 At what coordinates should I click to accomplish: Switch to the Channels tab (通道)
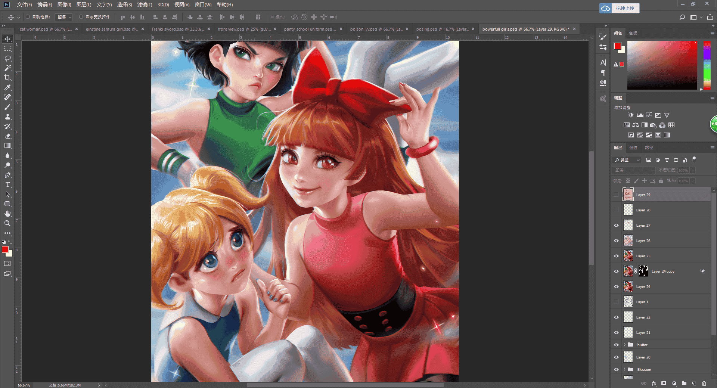coord(633,148)
